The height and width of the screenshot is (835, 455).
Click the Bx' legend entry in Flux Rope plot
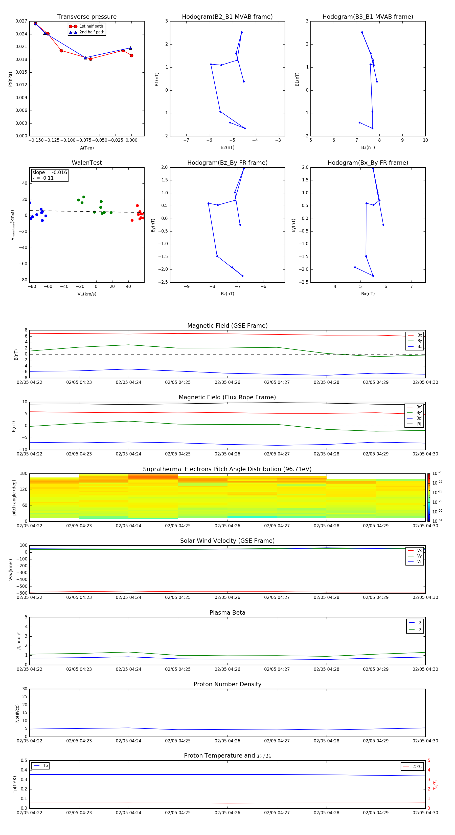415,407
